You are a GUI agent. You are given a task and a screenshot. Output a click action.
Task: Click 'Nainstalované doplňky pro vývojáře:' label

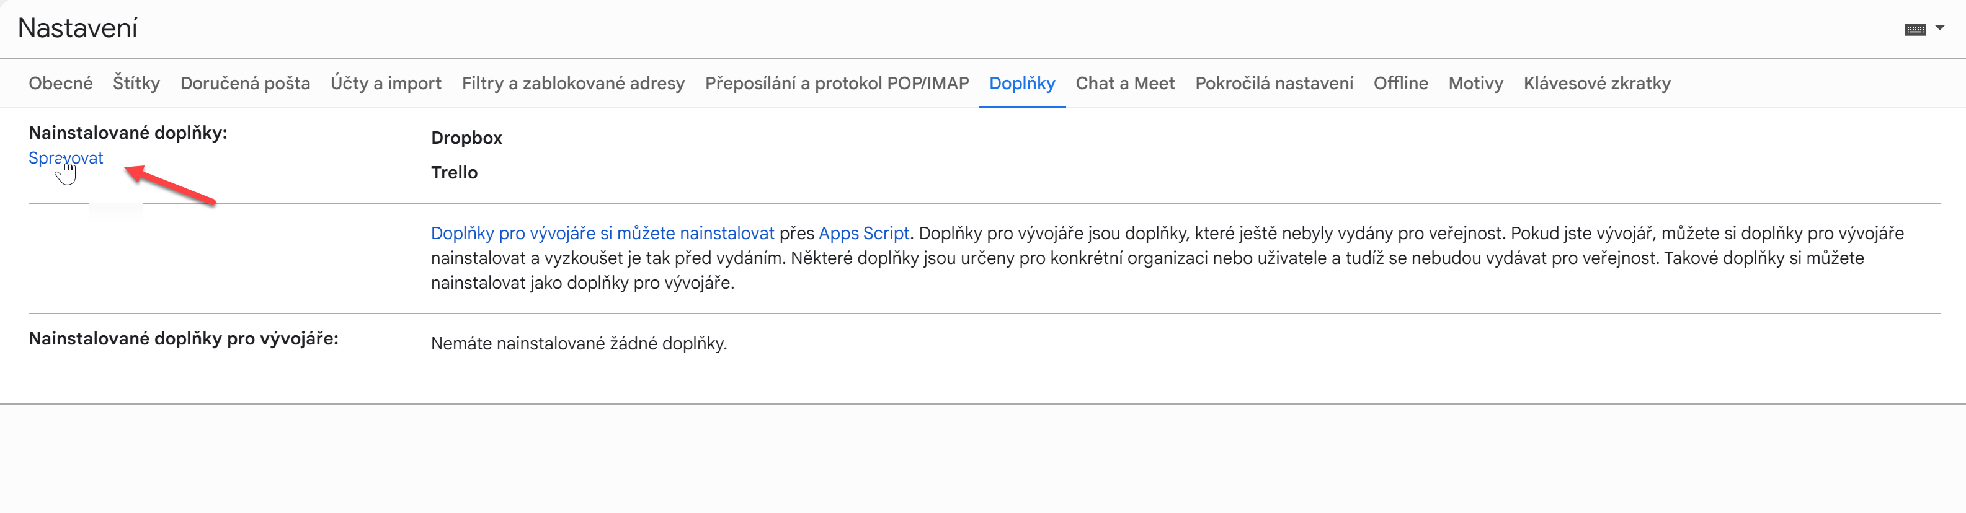pos(184,338)
